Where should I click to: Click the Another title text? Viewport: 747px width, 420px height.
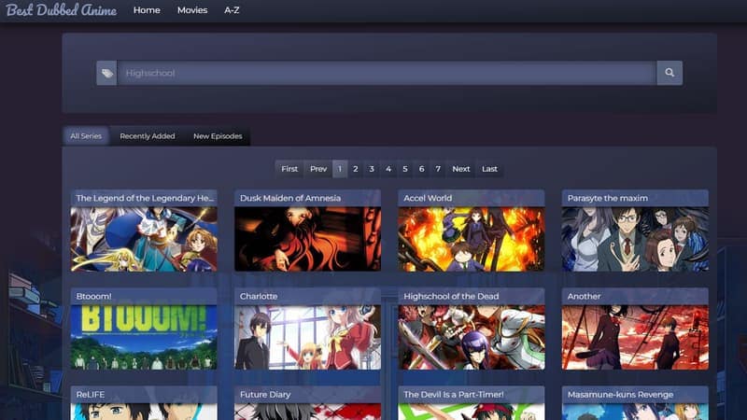(x=585, y=296)
